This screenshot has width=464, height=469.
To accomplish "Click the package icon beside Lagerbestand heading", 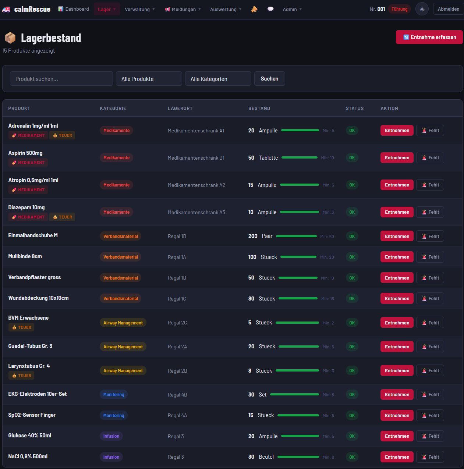I will pos(10,38).
